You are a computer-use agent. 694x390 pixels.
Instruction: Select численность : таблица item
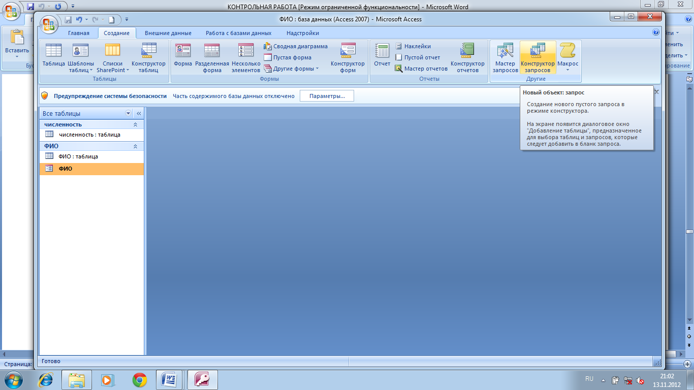tap(91, 135)
